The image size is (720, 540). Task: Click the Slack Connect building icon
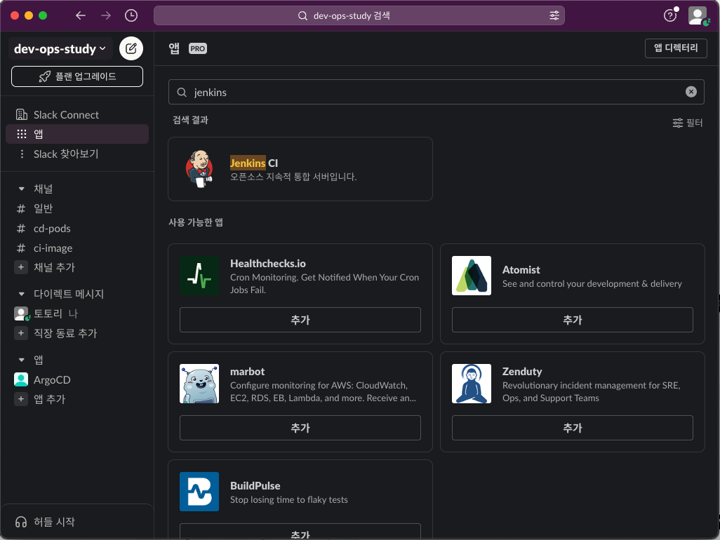21,115
